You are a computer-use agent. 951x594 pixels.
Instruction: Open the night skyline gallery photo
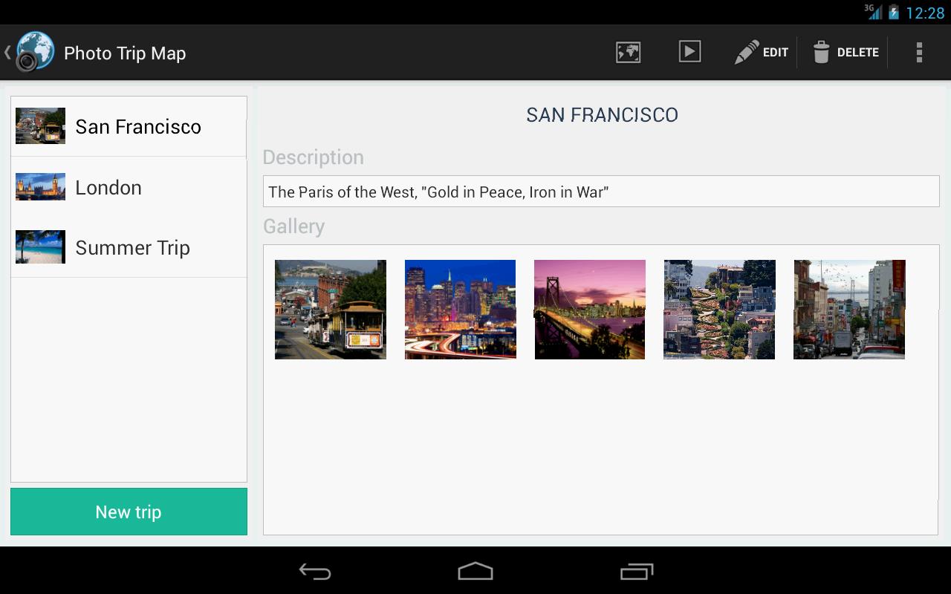point(460,310)
